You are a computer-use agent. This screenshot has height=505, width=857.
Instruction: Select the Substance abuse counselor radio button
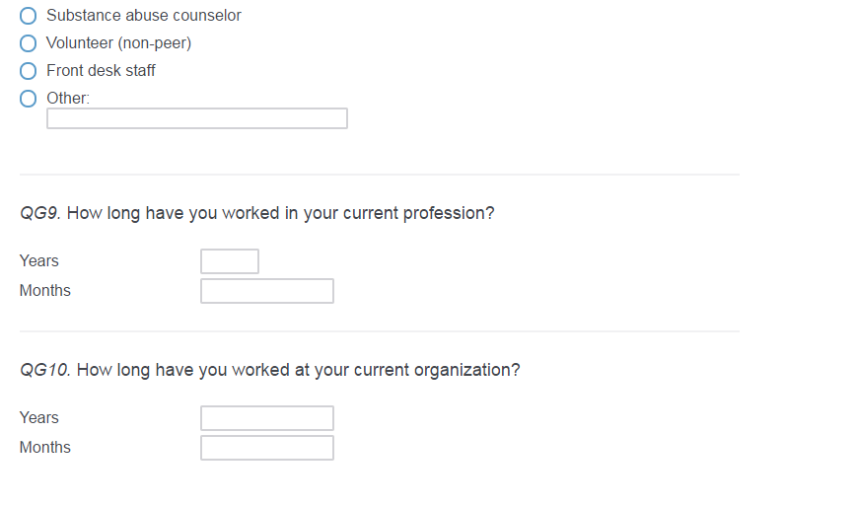tap(29, 16)
